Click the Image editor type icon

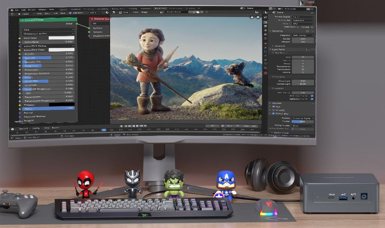point(114,12)
